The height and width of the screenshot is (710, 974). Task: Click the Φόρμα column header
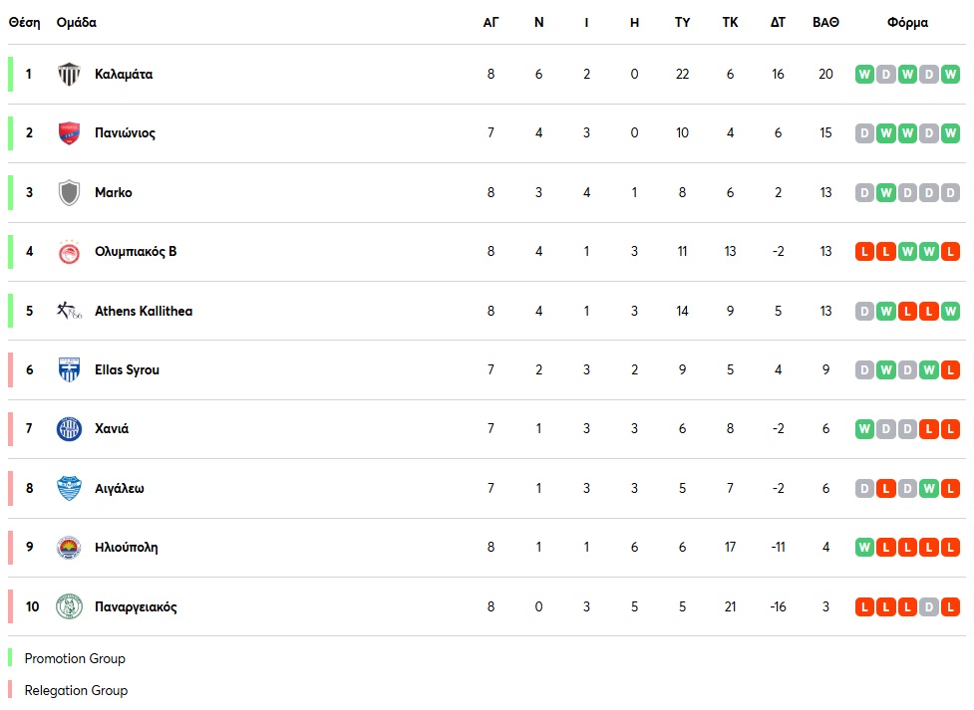coord(907,22)
